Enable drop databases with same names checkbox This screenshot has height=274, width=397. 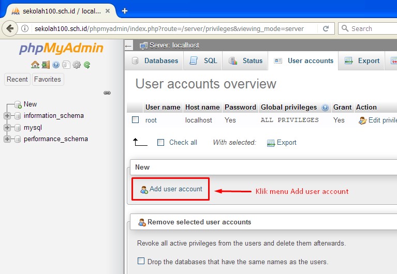[x=141, y=262]
